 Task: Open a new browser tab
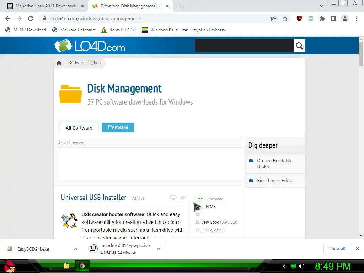(x=181, y=6)
